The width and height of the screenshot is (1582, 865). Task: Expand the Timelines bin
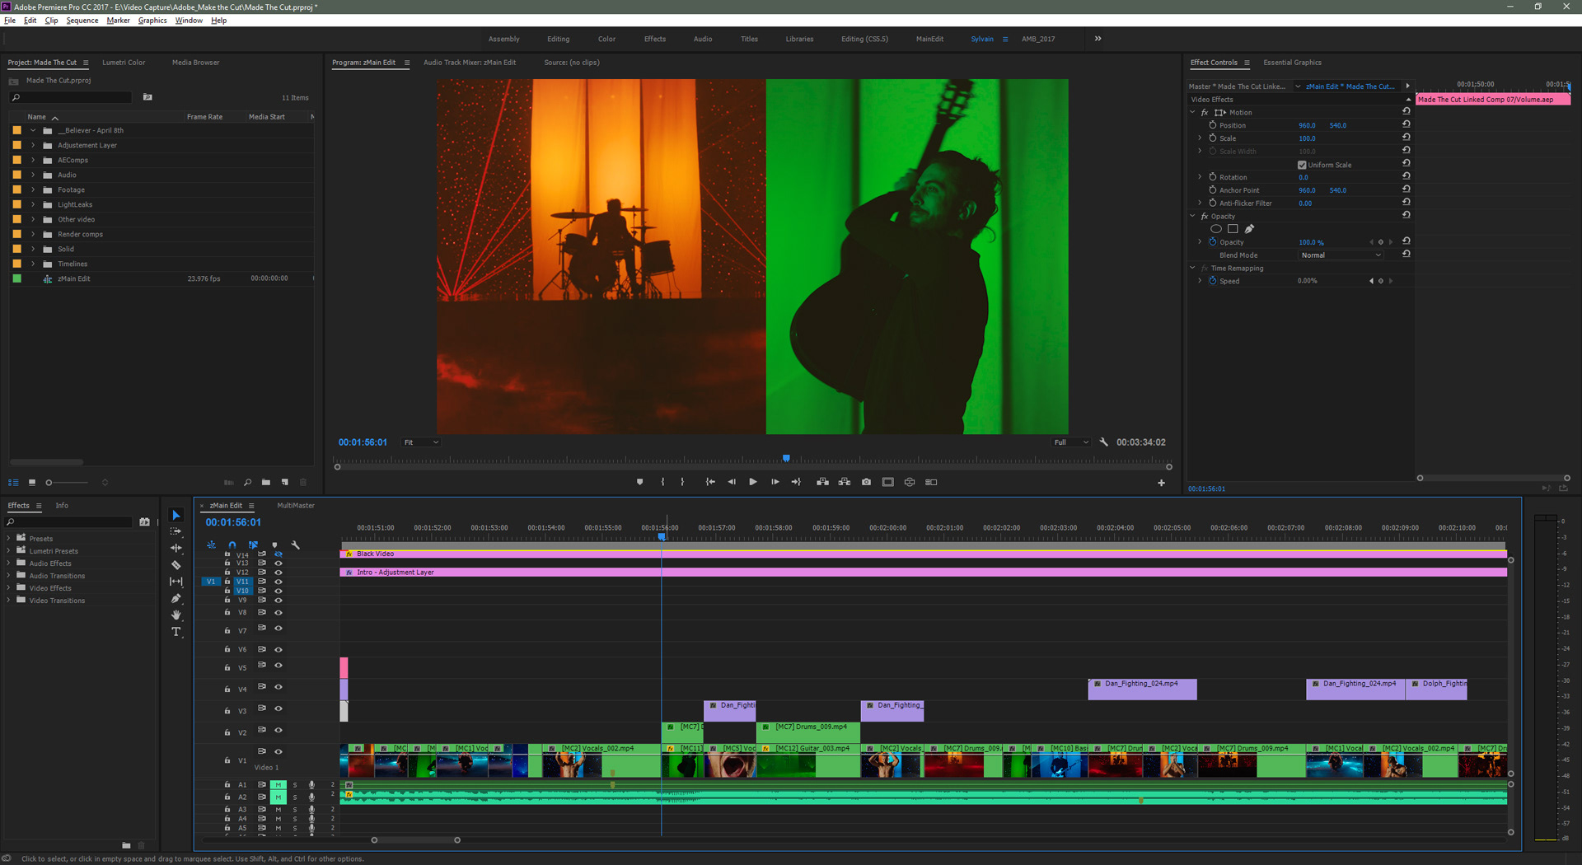pos(33,264)
